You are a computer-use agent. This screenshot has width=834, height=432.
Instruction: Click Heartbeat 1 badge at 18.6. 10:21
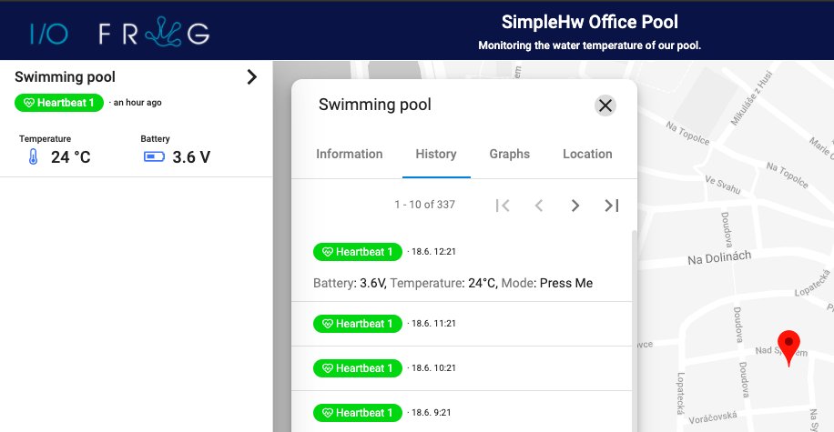358,368
